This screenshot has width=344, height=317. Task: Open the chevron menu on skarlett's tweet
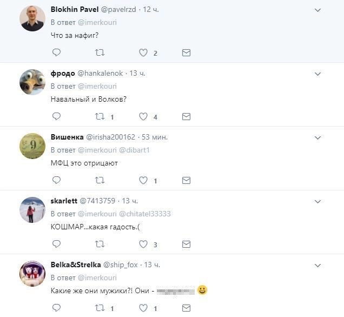(x=317, y=201)
